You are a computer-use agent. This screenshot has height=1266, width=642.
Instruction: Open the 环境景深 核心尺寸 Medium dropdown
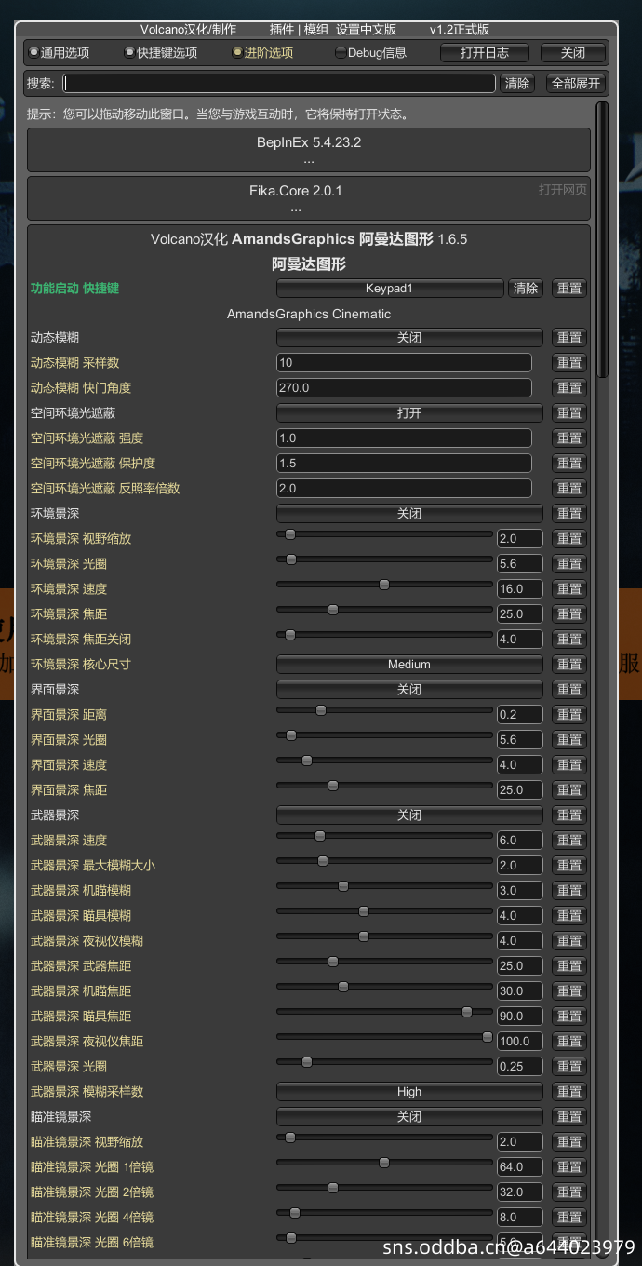(409, 665)
